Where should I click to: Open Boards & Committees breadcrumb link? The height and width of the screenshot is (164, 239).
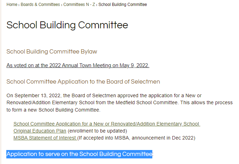pos(40,5)
